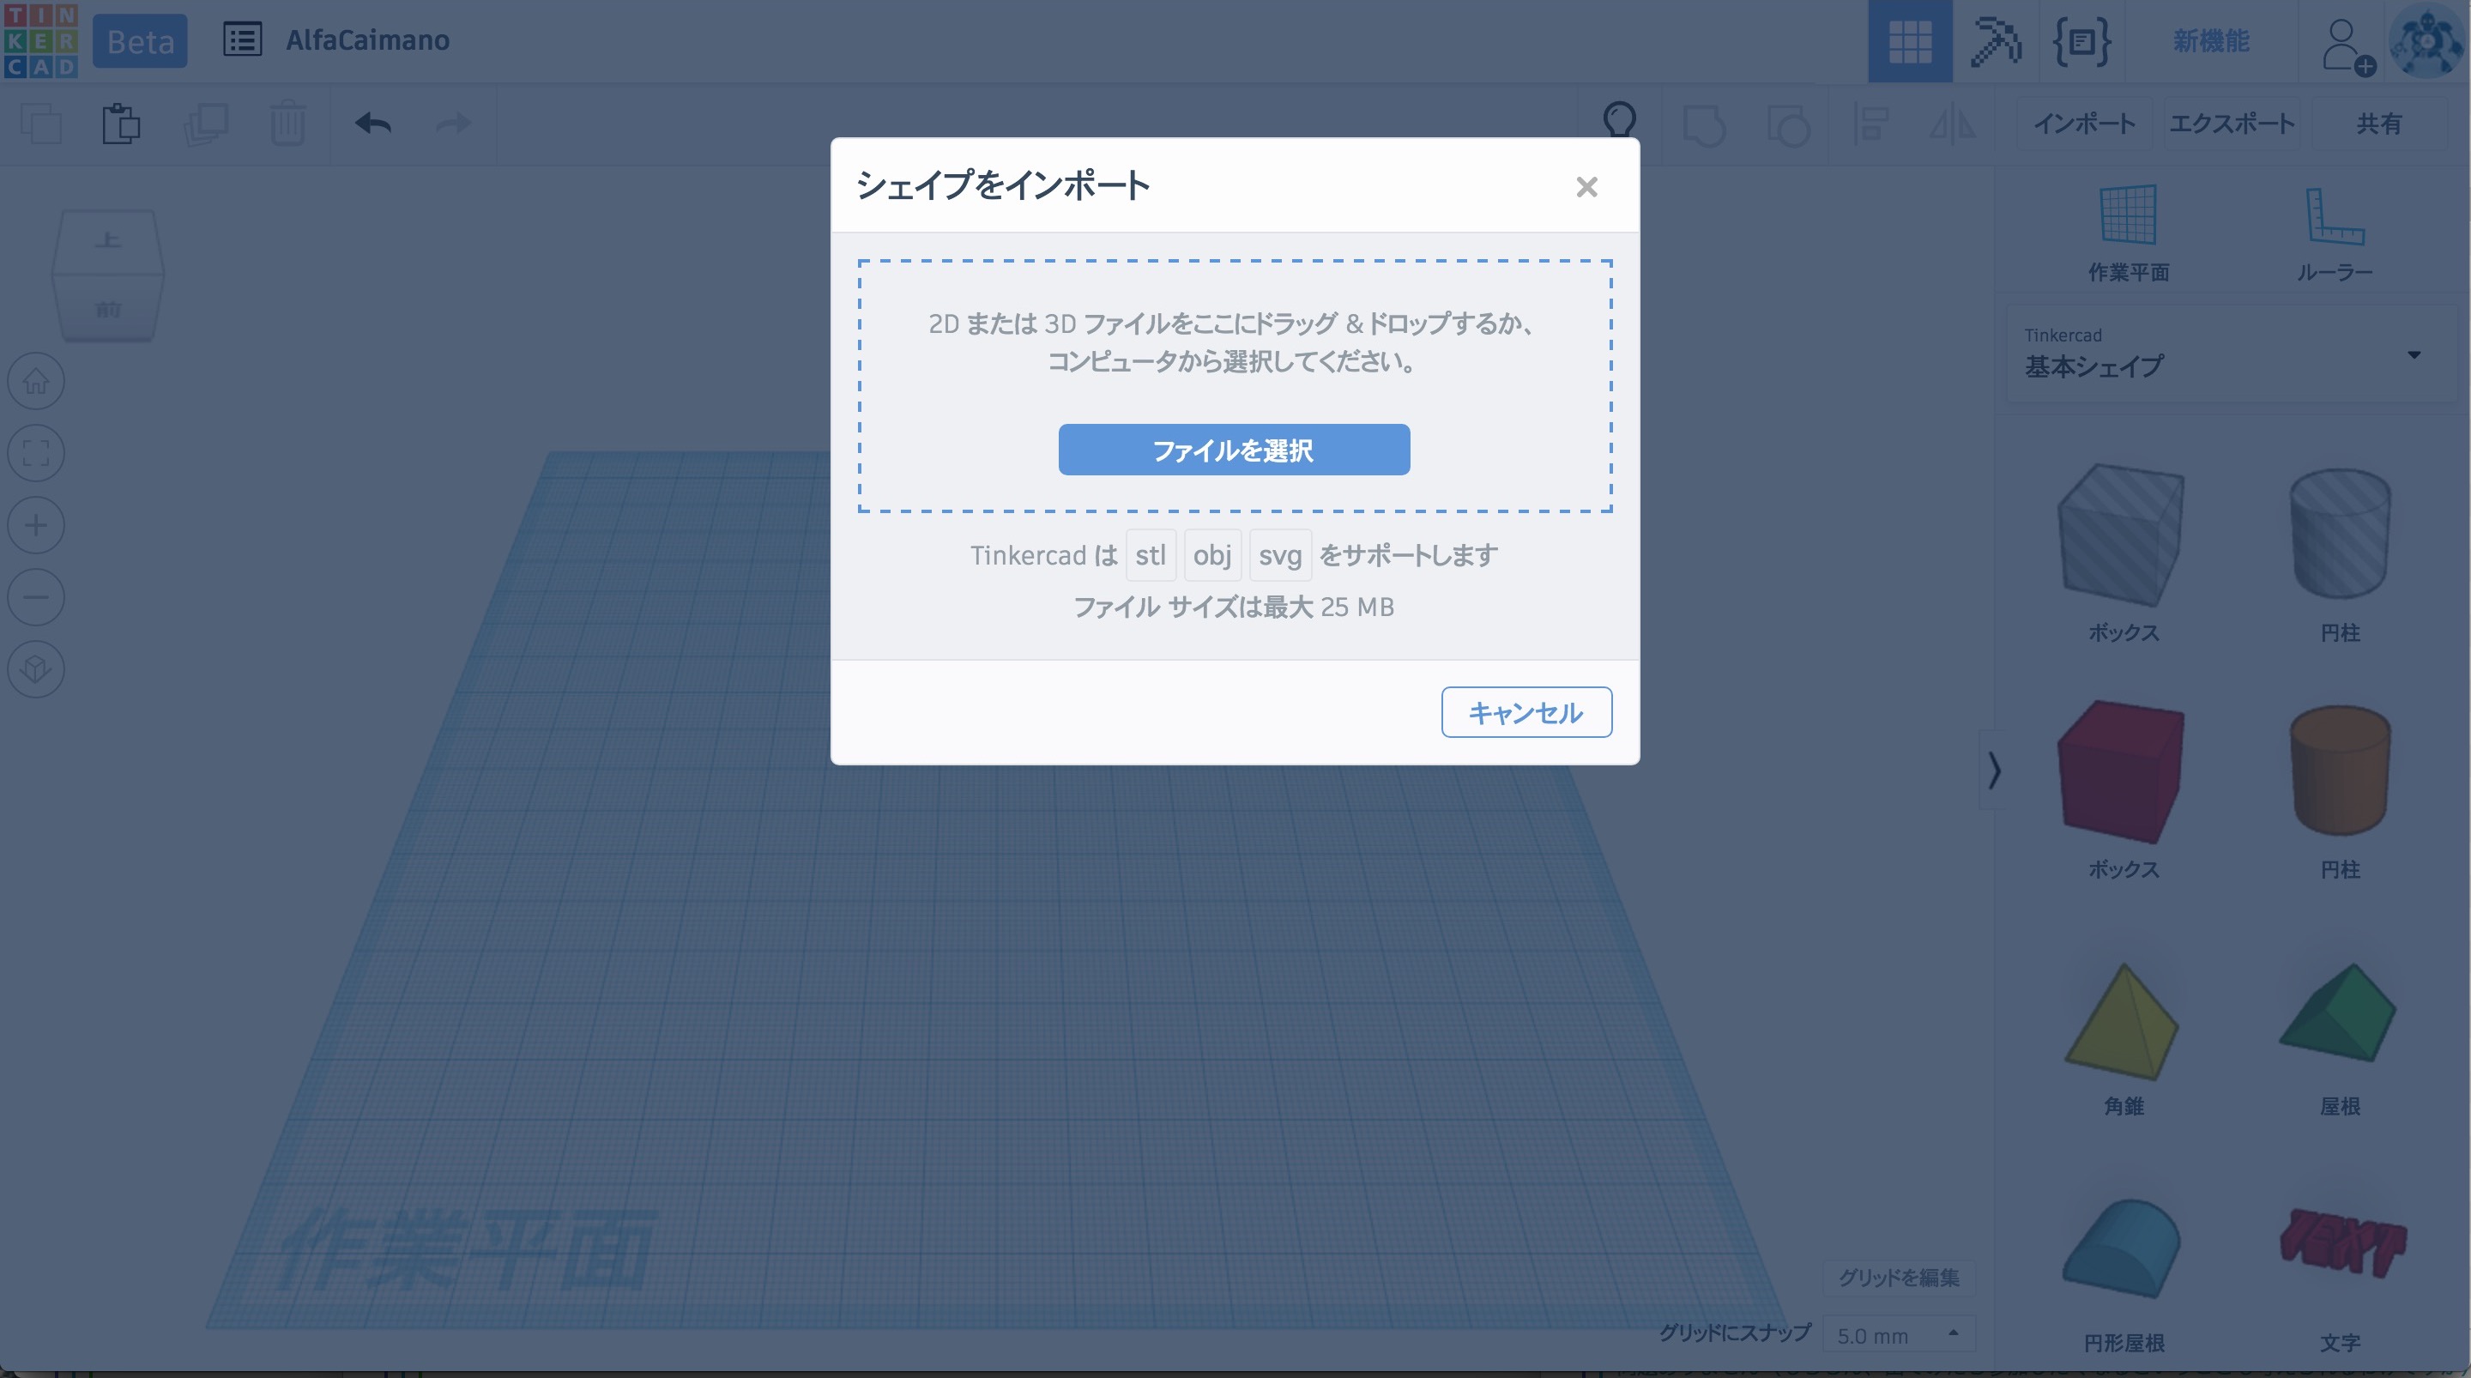
Task: Select the Minecraft pickaxe icon
Action: point(1995,40)
